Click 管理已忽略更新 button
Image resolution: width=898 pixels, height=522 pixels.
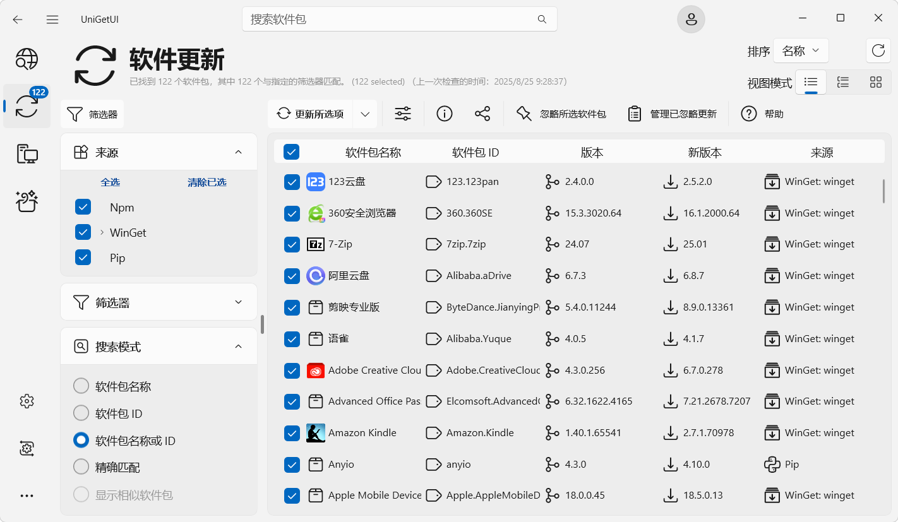(x=672, y=114)
